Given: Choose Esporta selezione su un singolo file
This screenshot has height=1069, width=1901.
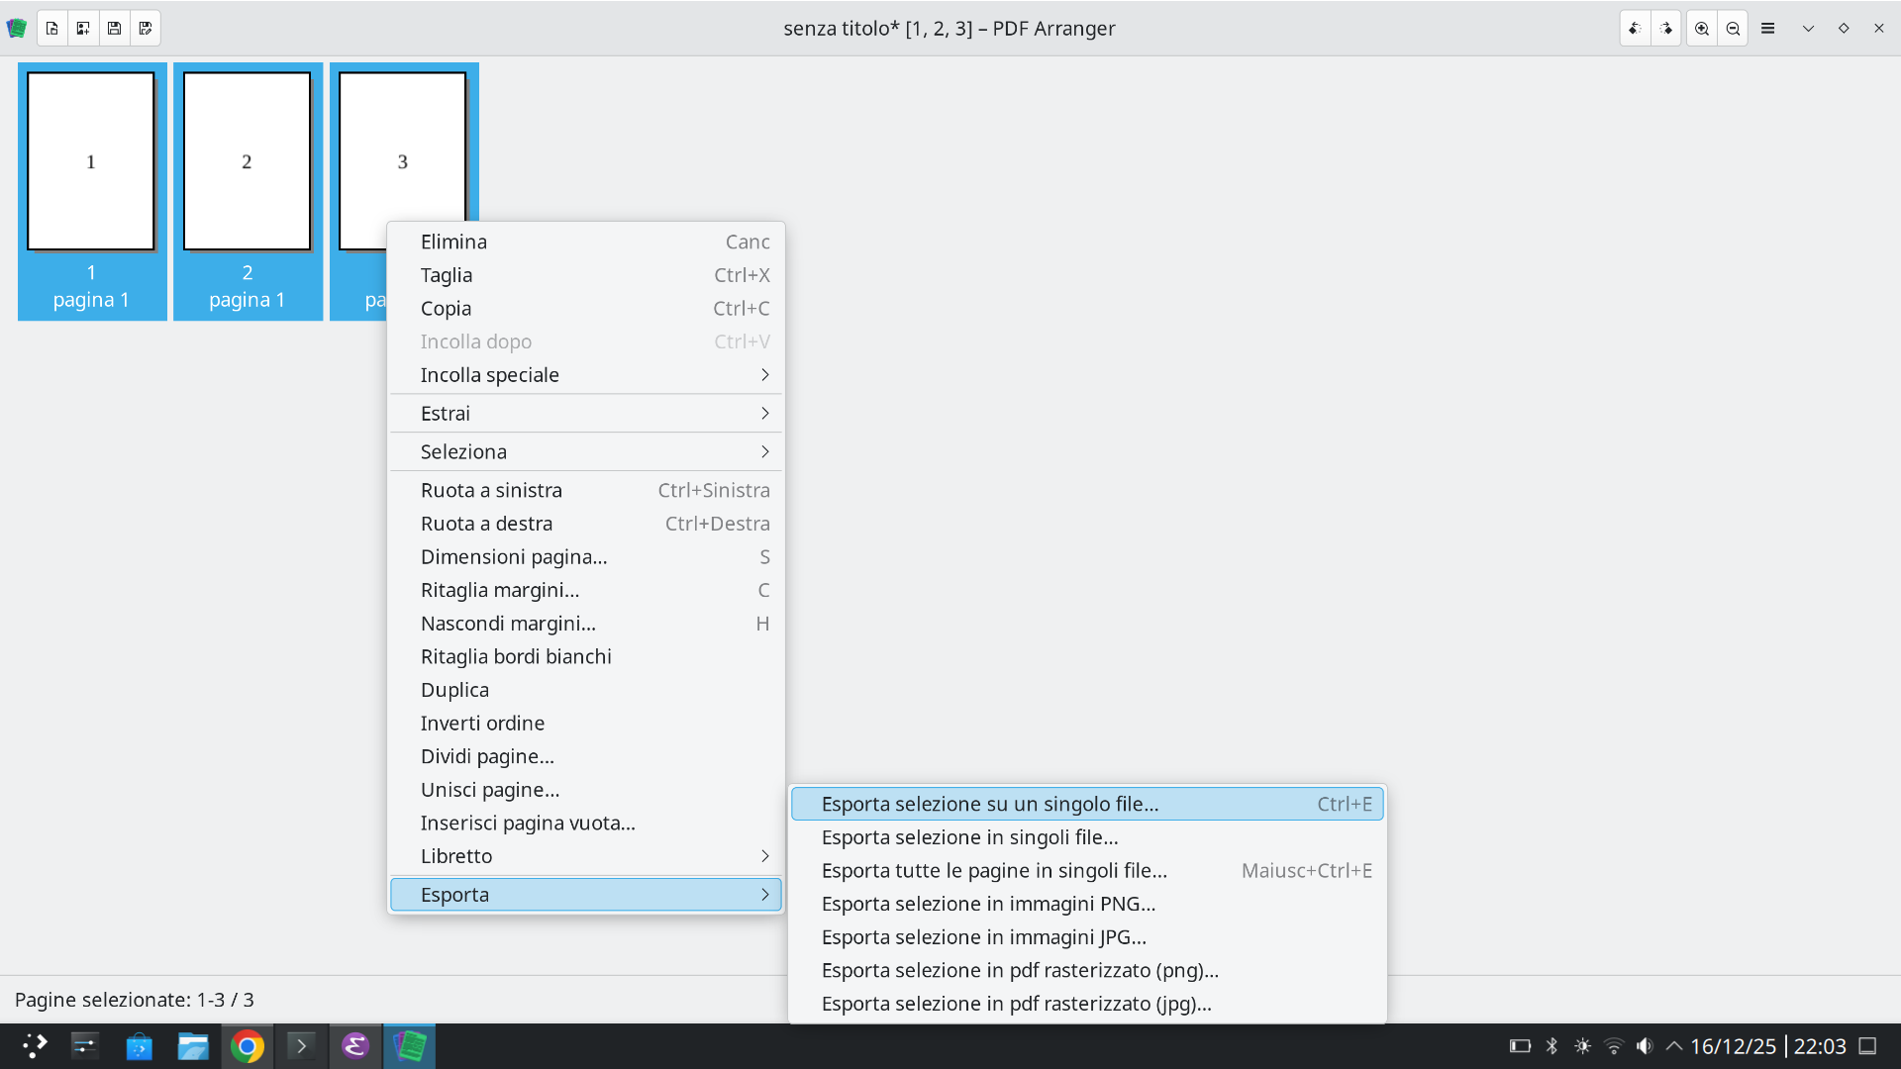Looking at the screenshot, I should (989, 805).
